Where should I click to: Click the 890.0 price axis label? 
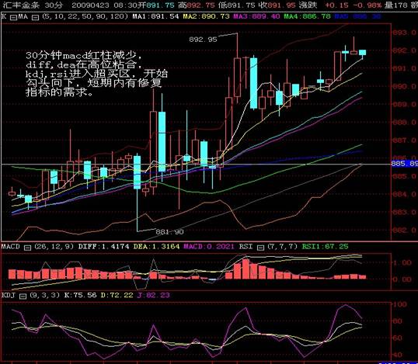(x=404, y=86)
